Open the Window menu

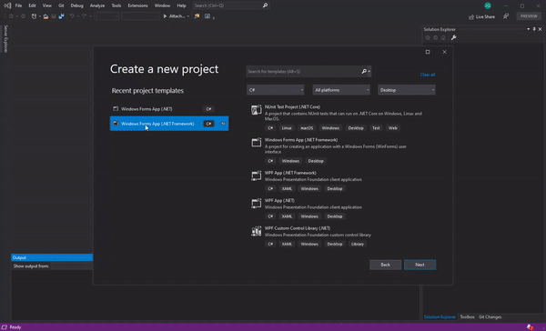coord(162,5)
